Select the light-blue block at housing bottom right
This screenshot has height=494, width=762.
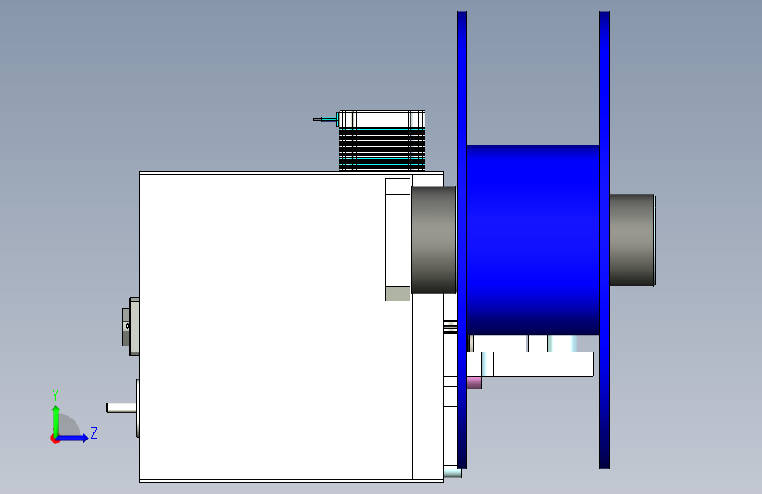453,472
